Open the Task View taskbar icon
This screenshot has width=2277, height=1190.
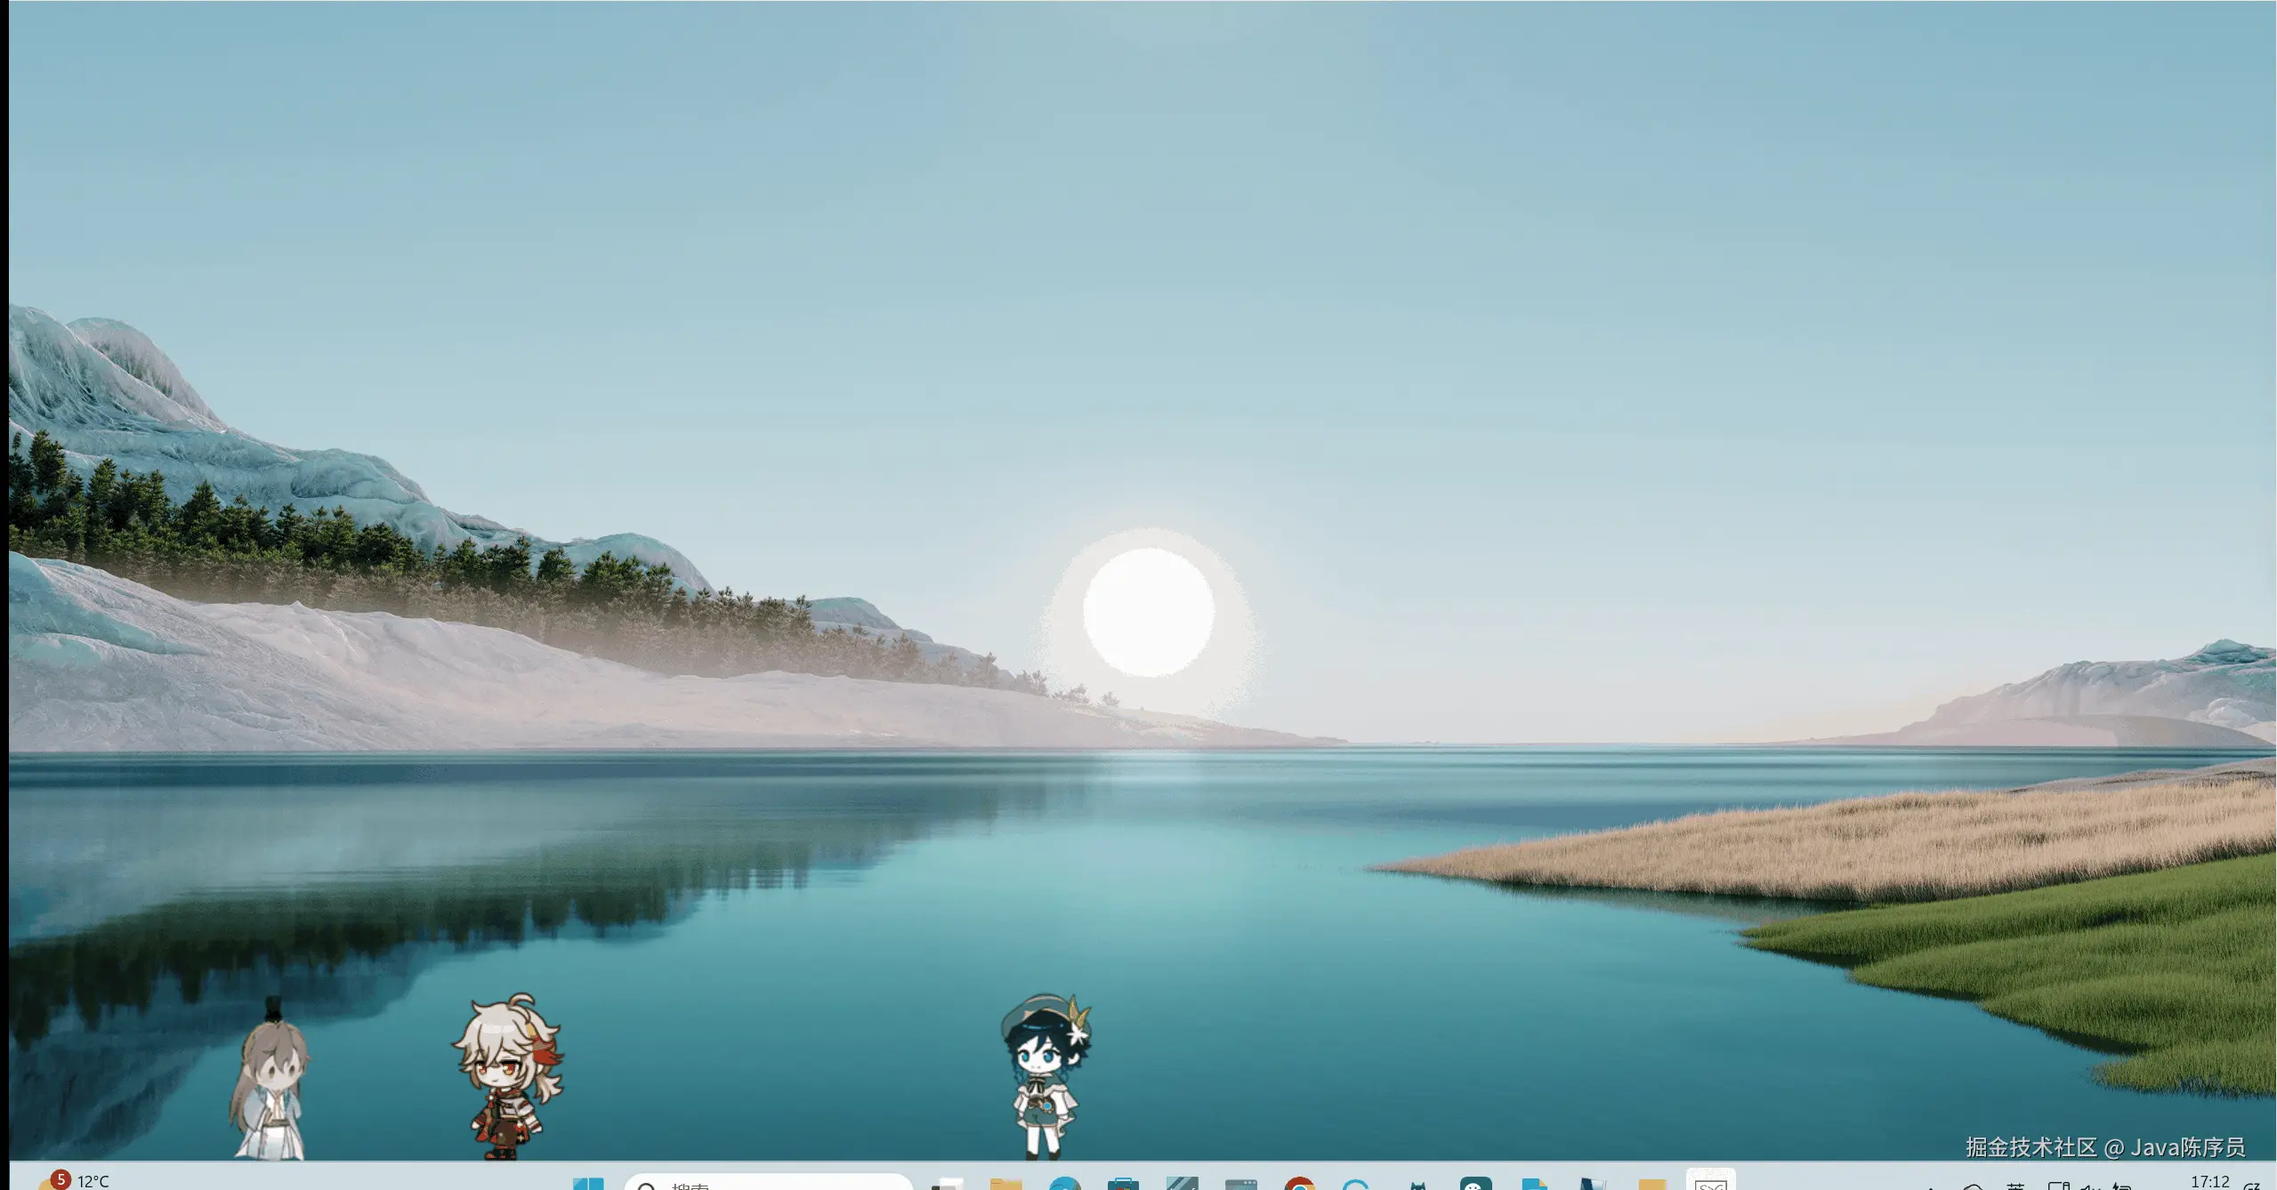point(948,1184)
